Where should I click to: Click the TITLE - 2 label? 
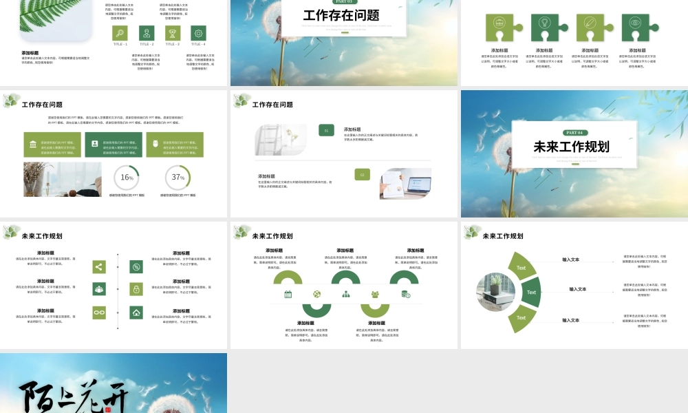coord(147,44)
